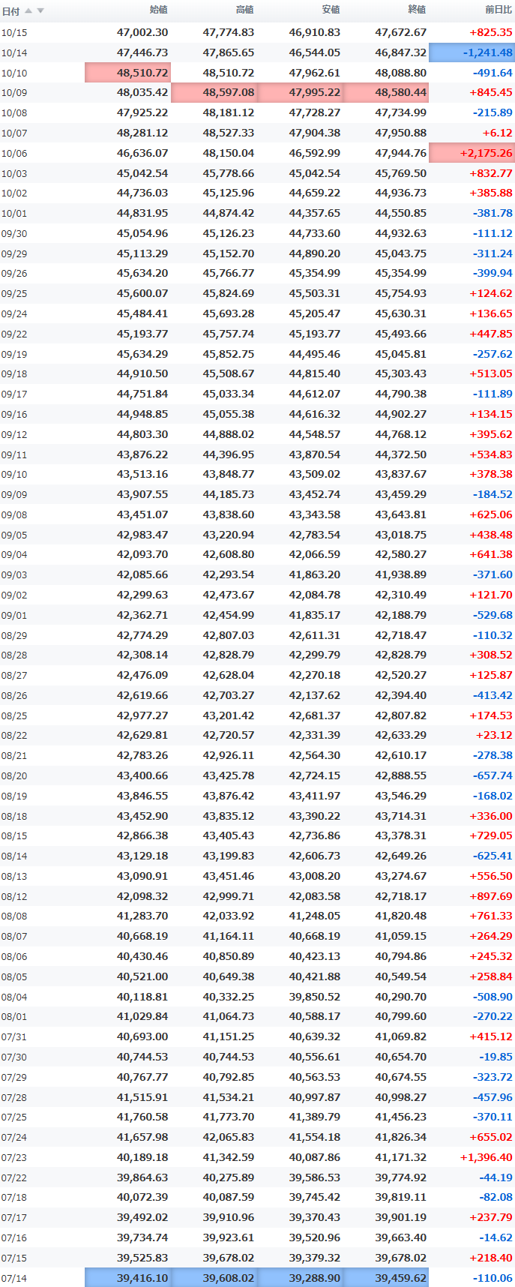The image size is (515, 1287).
Task: Click the highlighted close 48,580.44
Action: click(386, 93)
